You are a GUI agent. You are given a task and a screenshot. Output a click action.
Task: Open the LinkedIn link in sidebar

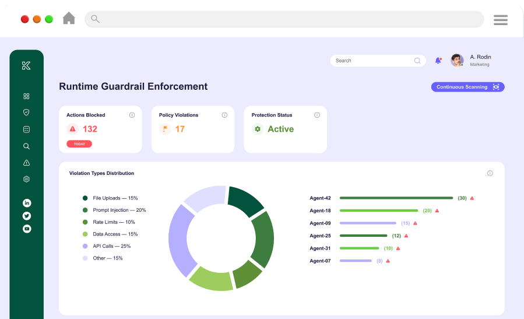point(27,203)
